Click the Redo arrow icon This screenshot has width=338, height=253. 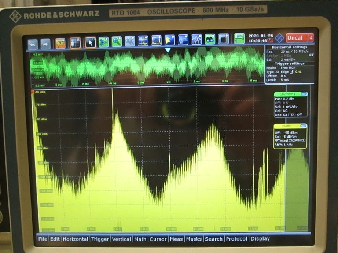tap(45, 44)
